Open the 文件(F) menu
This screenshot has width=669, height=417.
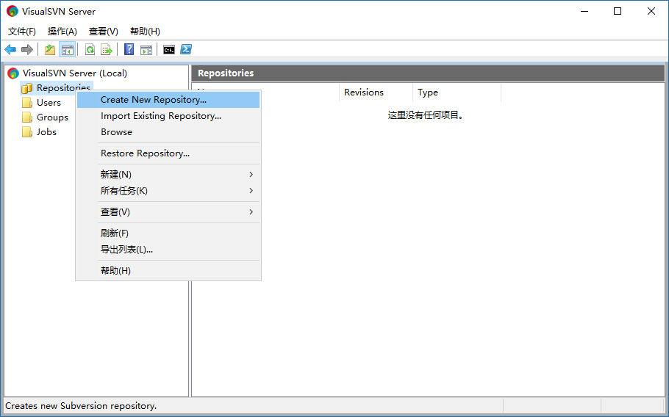(22, 31)
